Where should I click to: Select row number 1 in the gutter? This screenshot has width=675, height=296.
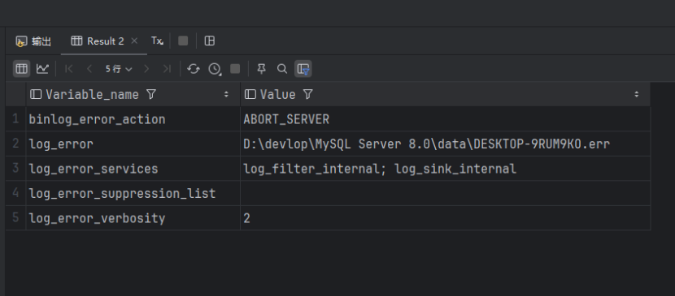16,119
